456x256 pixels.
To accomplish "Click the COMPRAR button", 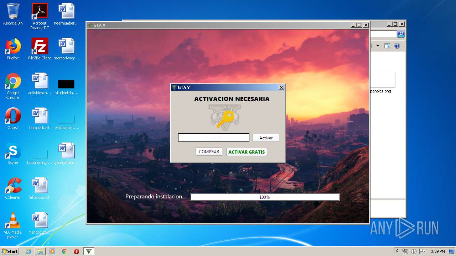I will tap(209, 152).
